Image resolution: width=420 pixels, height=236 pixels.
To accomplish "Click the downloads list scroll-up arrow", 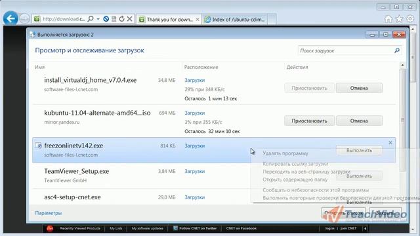I will pyautogui.click(x=402, y=66).
